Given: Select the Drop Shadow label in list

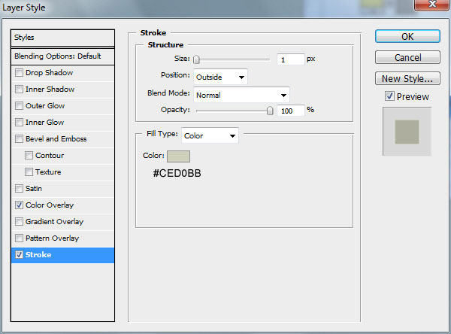Looking at the screenshot, I should [x=49, y=72].
